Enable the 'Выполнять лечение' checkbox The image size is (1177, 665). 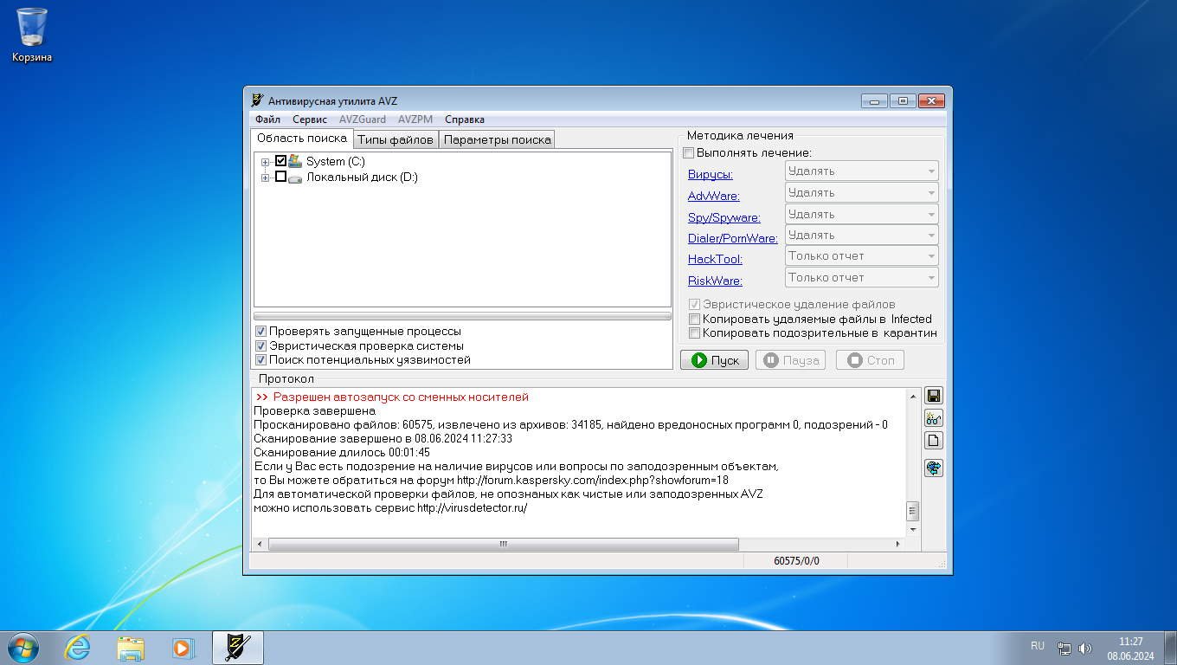tap(689, 153)
